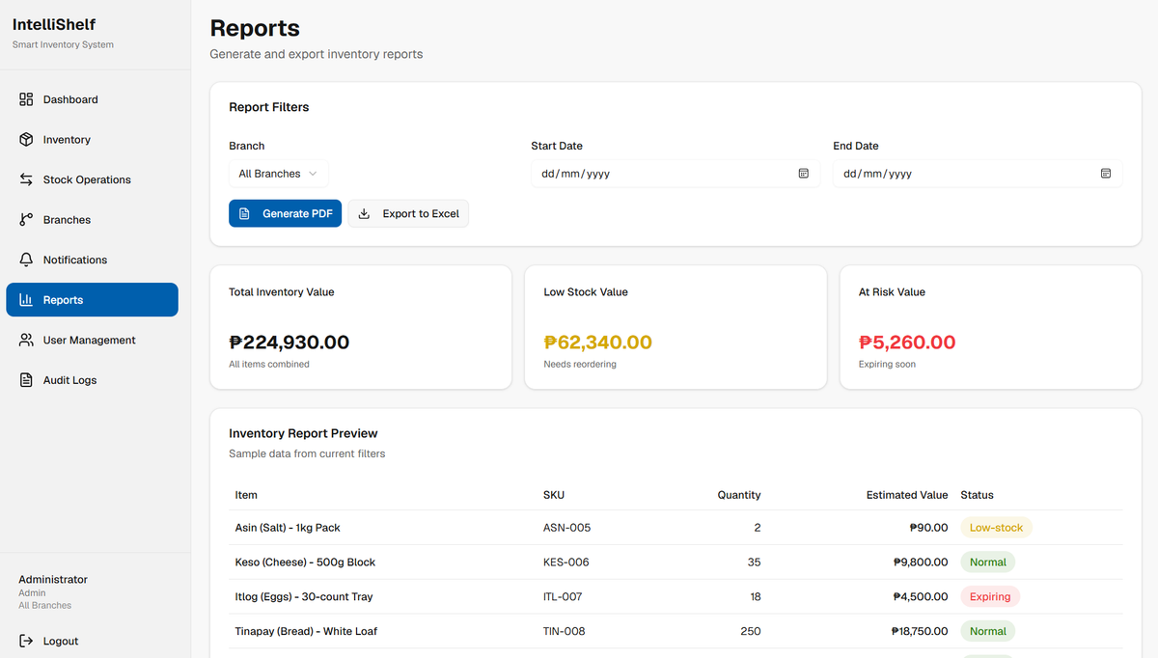This screenshot has width=1158, height=658.
Task: Click the Audit Logs document icon
Action: tap(26, 380)
